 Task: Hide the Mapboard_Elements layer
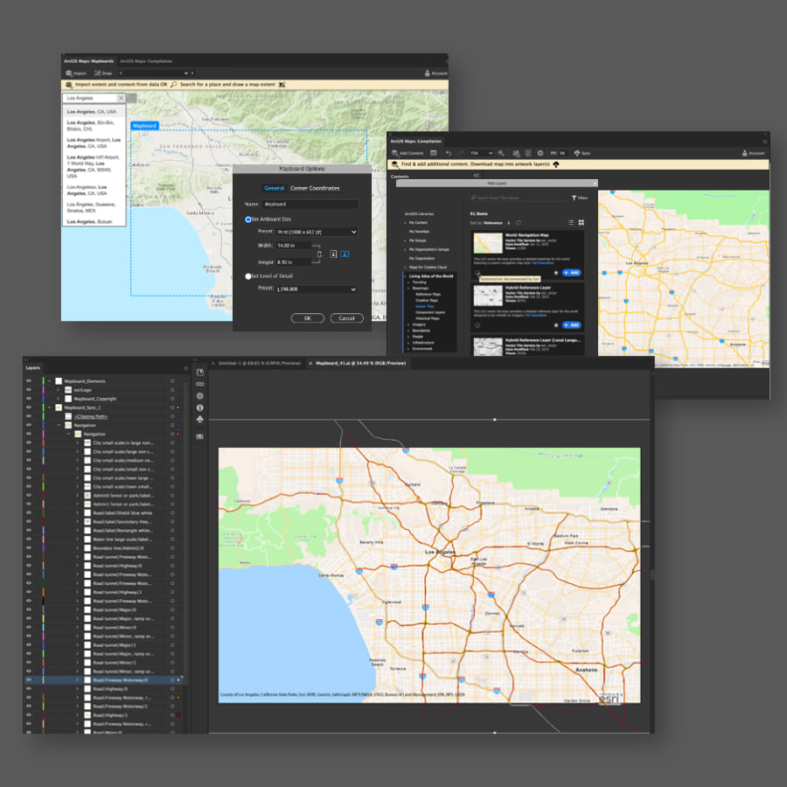(x=29, y=380)
